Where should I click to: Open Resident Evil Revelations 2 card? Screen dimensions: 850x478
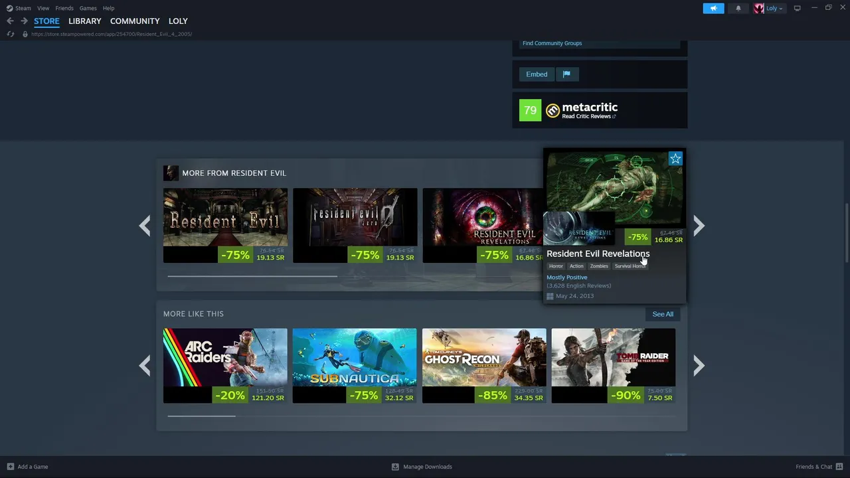(x=483, y=226)
